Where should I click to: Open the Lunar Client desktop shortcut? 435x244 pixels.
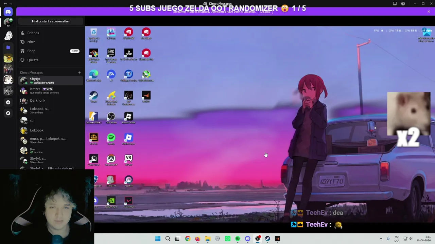93,160
